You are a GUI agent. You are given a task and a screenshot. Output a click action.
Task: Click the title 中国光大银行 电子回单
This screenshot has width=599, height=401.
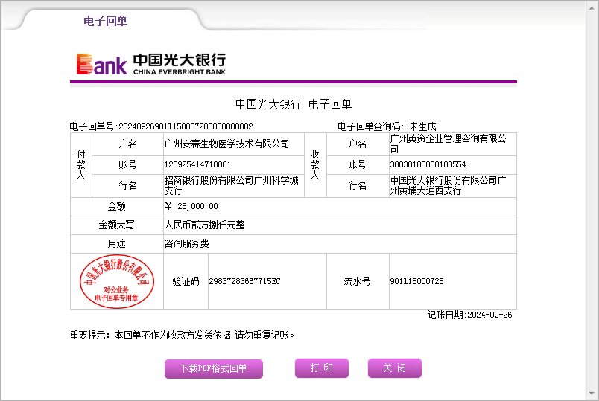(x=294, y=105)
